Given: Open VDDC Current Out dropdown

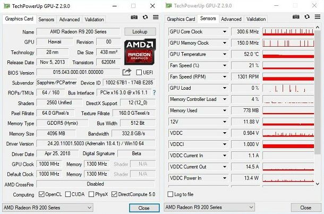Looking at the screenshot, I should (224, 167).
